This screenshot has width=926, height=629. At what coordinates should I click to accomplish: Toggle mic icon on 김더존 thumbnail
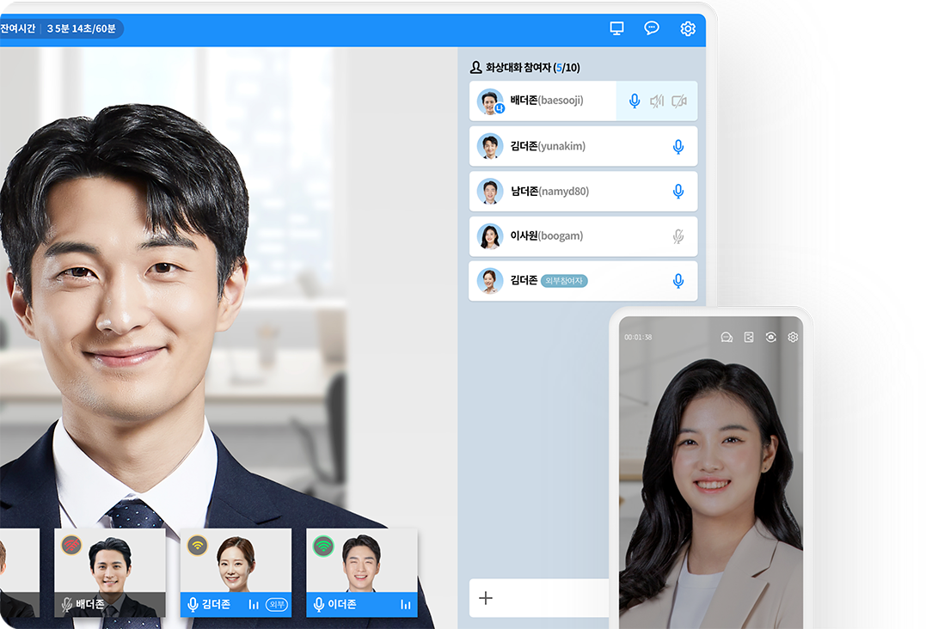pyautogui.click(x=193, y=604)
